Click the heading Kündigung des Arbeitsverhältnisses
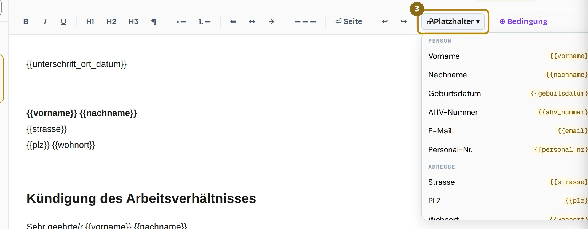Viewport: 588px width, 229px height. [141, 198]
